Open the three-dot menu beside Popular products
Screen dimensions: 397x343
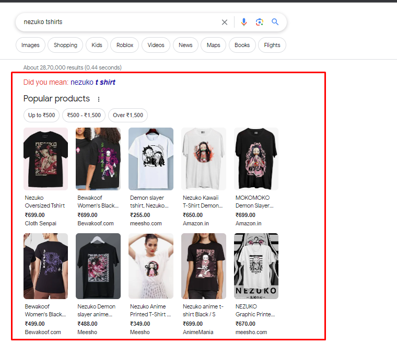[x=99, y=99]
